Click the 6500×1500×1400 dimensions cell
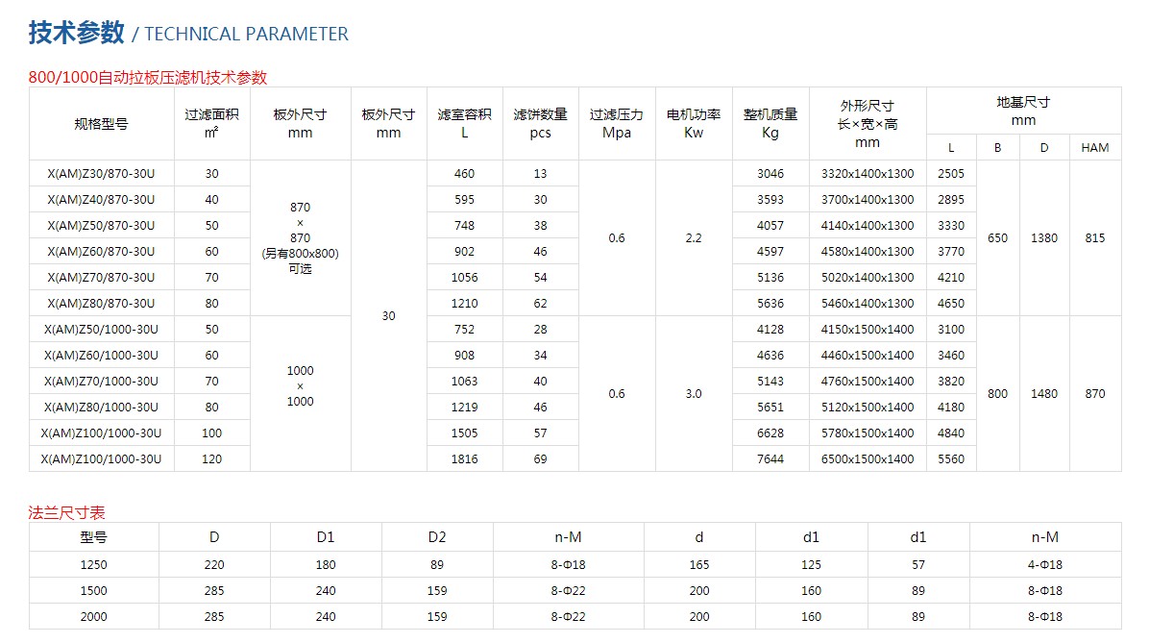1149x643 pixels. click(x=868, y=459)
